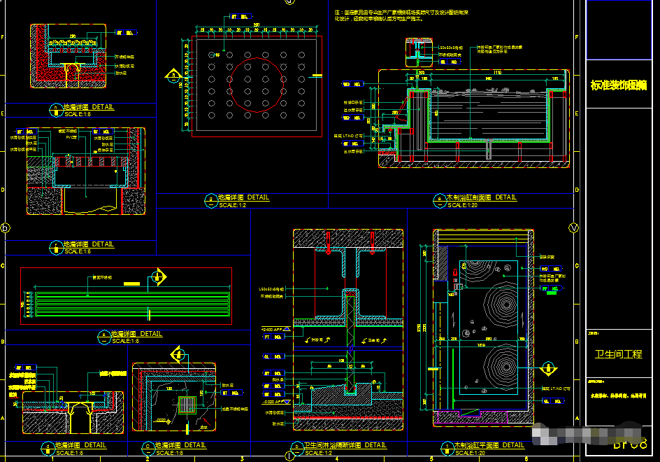Select the 地漏详图 title with SCALE 1:2
Screen dimensions: 660x462
point(243,198)
